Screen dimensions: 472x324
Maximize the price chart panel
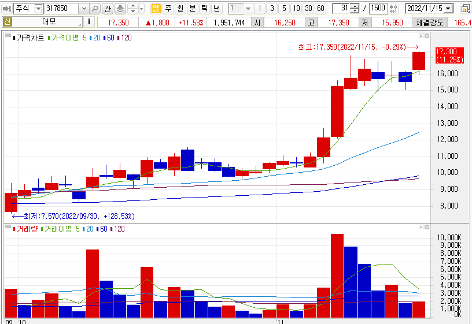pyautogui.click(x=421, y=36)
